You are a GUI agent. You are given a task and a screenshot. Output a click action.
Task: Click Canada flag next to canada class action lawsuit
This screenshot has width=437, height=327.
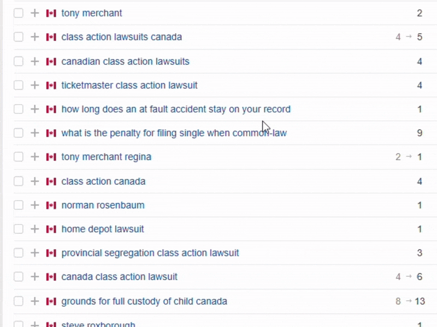coord(51,277)
